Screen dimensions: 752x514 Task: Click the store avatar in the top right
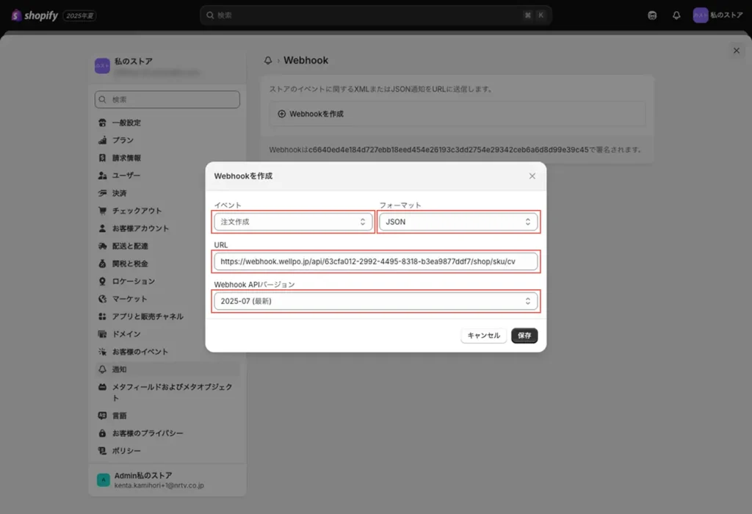(701, 15)
